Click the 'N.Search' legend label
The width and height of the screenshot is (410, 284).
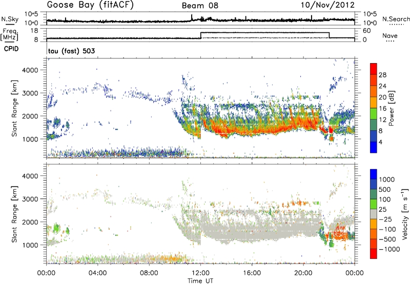[396, 19]
